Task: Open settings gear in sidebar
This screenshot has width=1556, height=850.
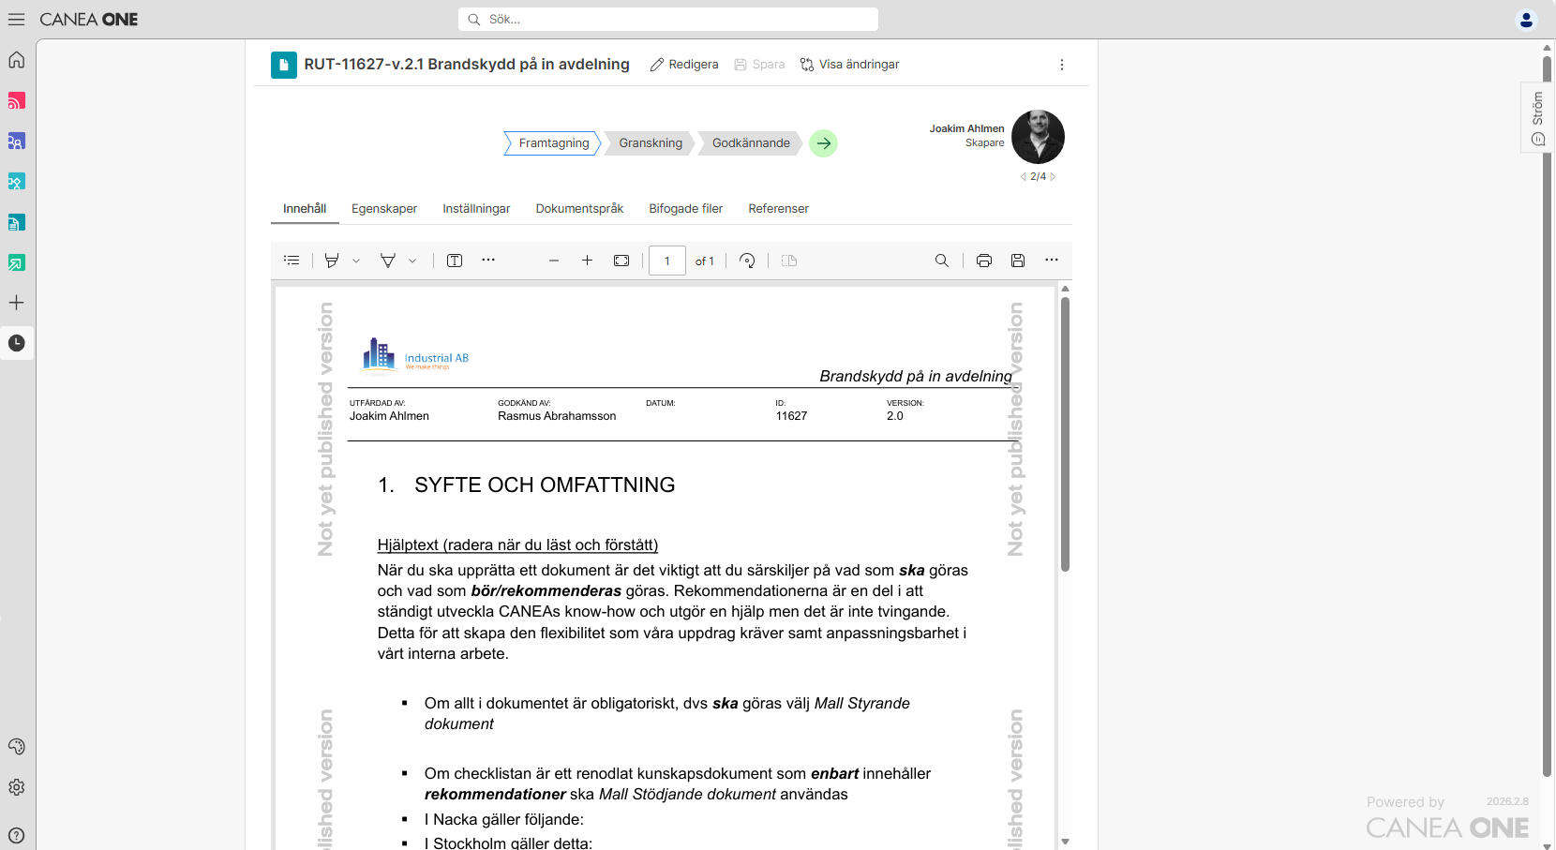Action: pyautogui.click(x=16, y=787)
